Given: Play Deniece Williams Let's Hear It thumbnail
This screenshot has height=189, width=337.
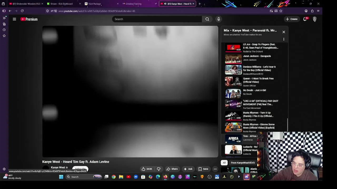Looking at the screenshot, I should (x=233, y=70).
